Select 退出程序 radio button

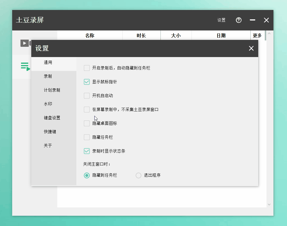138,175
